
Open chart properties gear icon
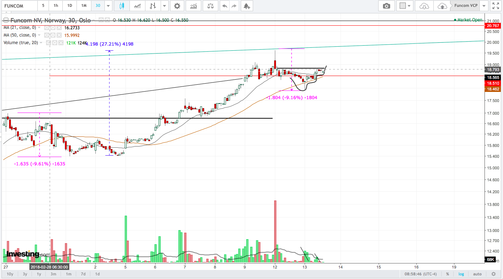(x=177, y=6)
